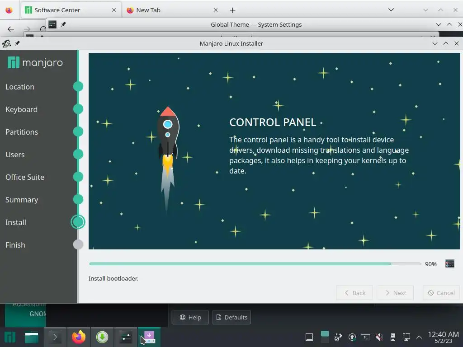463x347 pixels.
Task: Launch the terminal from taskbar
Action: (55, 337)
